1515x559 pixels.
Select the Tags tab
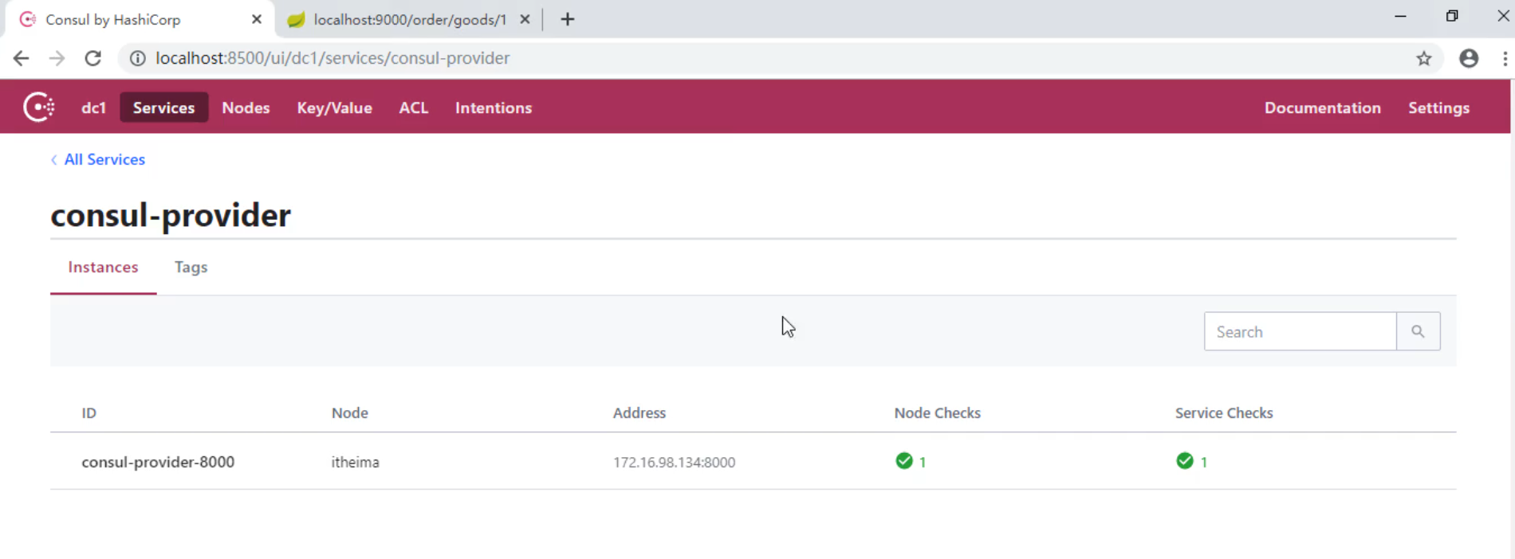coord(191,267)
